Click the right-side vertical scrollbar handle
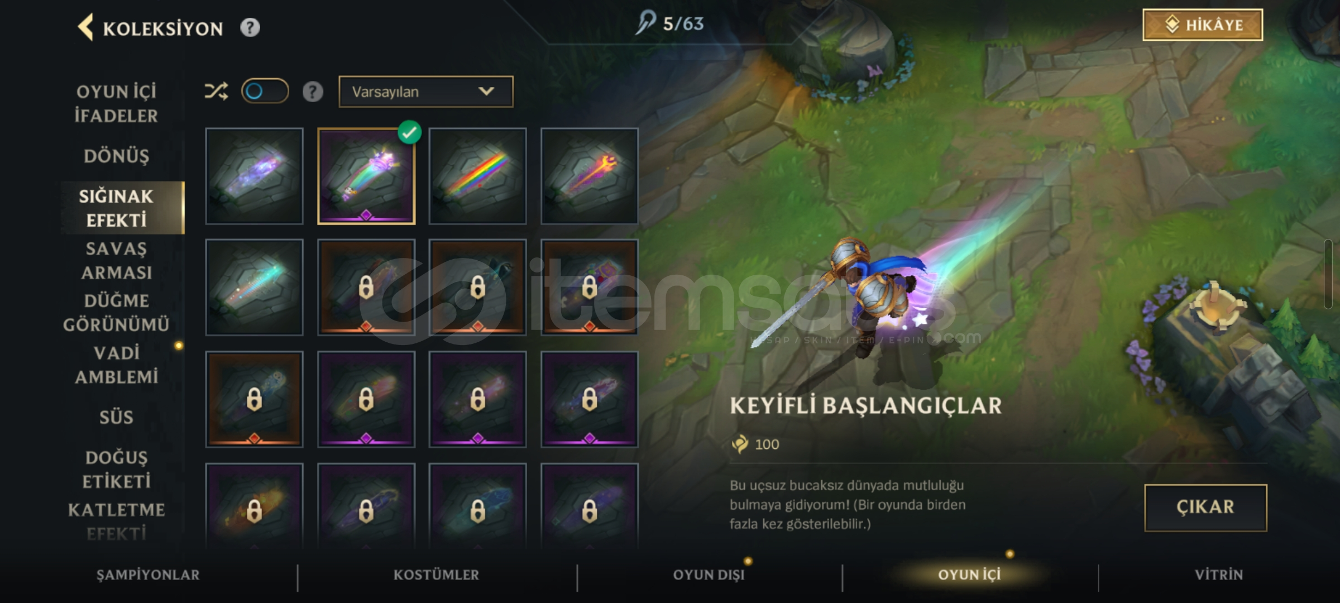1340x603 pixels. pyautogui.click(x=1328, y=274)
